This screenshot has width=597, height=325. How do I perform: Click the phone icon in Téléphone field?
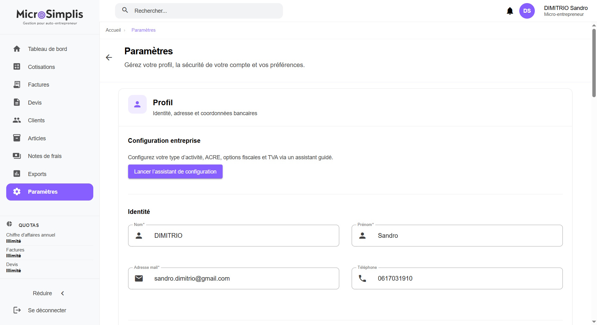pyautogui.click(x=363, y=278)
